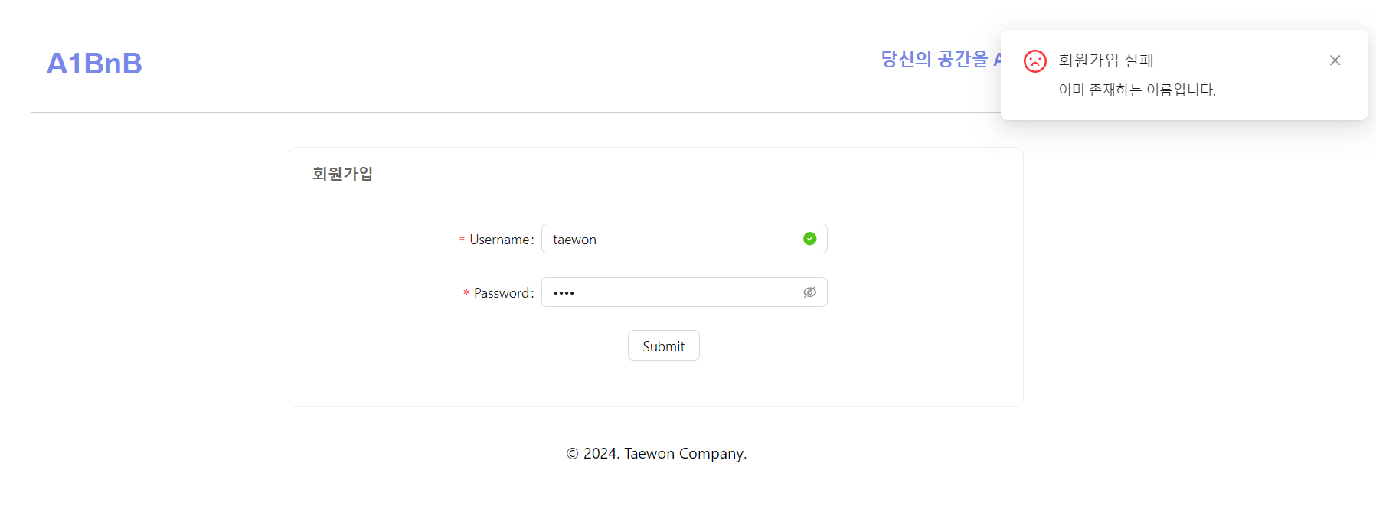Go to home via the A1BnB logo

click(x=94, y=64)
